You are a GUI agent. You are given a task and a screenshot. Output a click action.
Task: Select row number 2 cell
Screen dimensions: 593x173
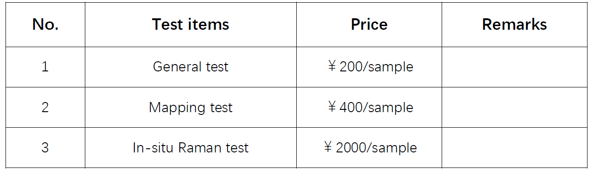45,107
